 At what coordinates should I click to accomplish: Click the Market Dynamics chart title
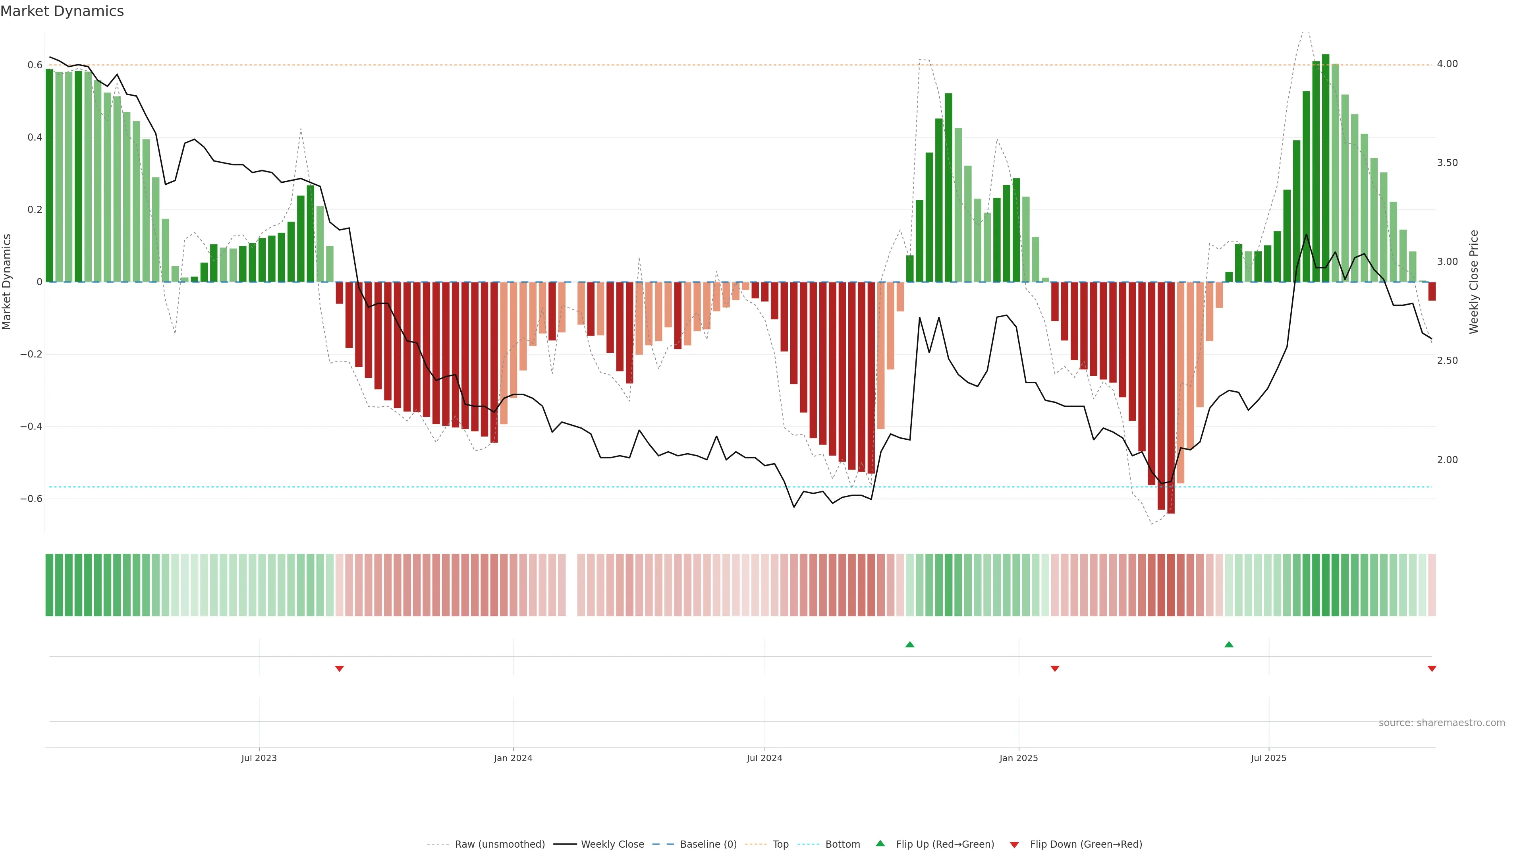[x=62, y=11]
